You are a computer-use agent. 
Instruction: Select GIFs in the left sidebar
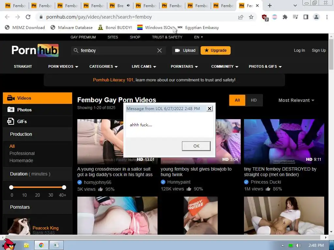38,121
